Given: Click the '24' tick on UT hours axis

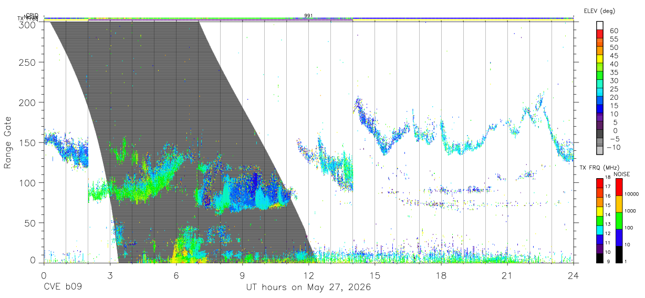Looking at the screenshot, I should (x=574, y=275).
